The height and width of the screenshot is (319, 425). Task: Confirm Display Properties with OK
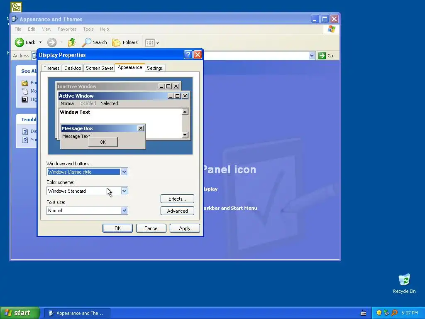coord(117,228)
